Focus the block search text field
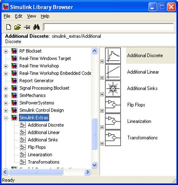This screenshot has height=185, width=178. coord(109,27)
